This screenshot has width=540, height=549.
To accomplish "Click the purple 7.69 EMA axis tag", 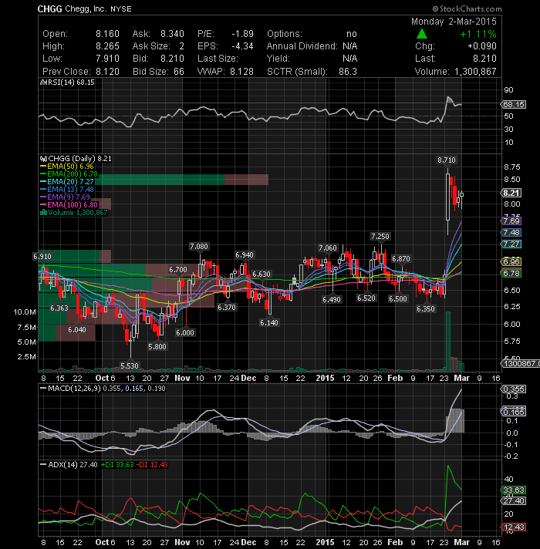I will (x=511, y=221).
